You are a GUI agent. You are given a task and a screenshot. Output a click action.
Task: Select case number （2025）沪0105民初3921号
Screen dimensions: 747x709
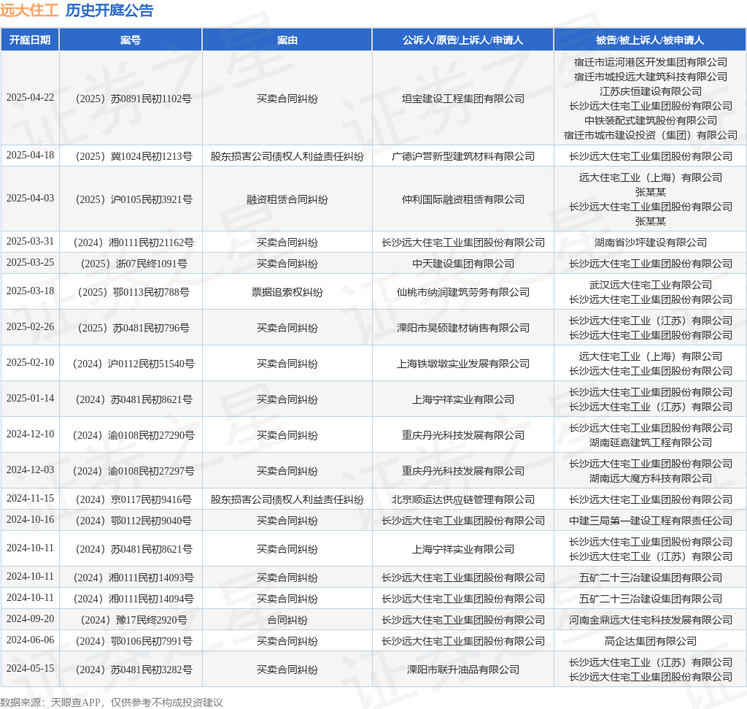coord(131,199)
